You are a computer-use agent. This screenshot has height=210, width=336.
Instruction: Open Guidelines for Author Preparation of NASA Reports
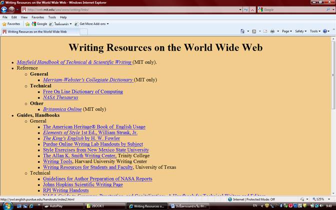(97, 178)
